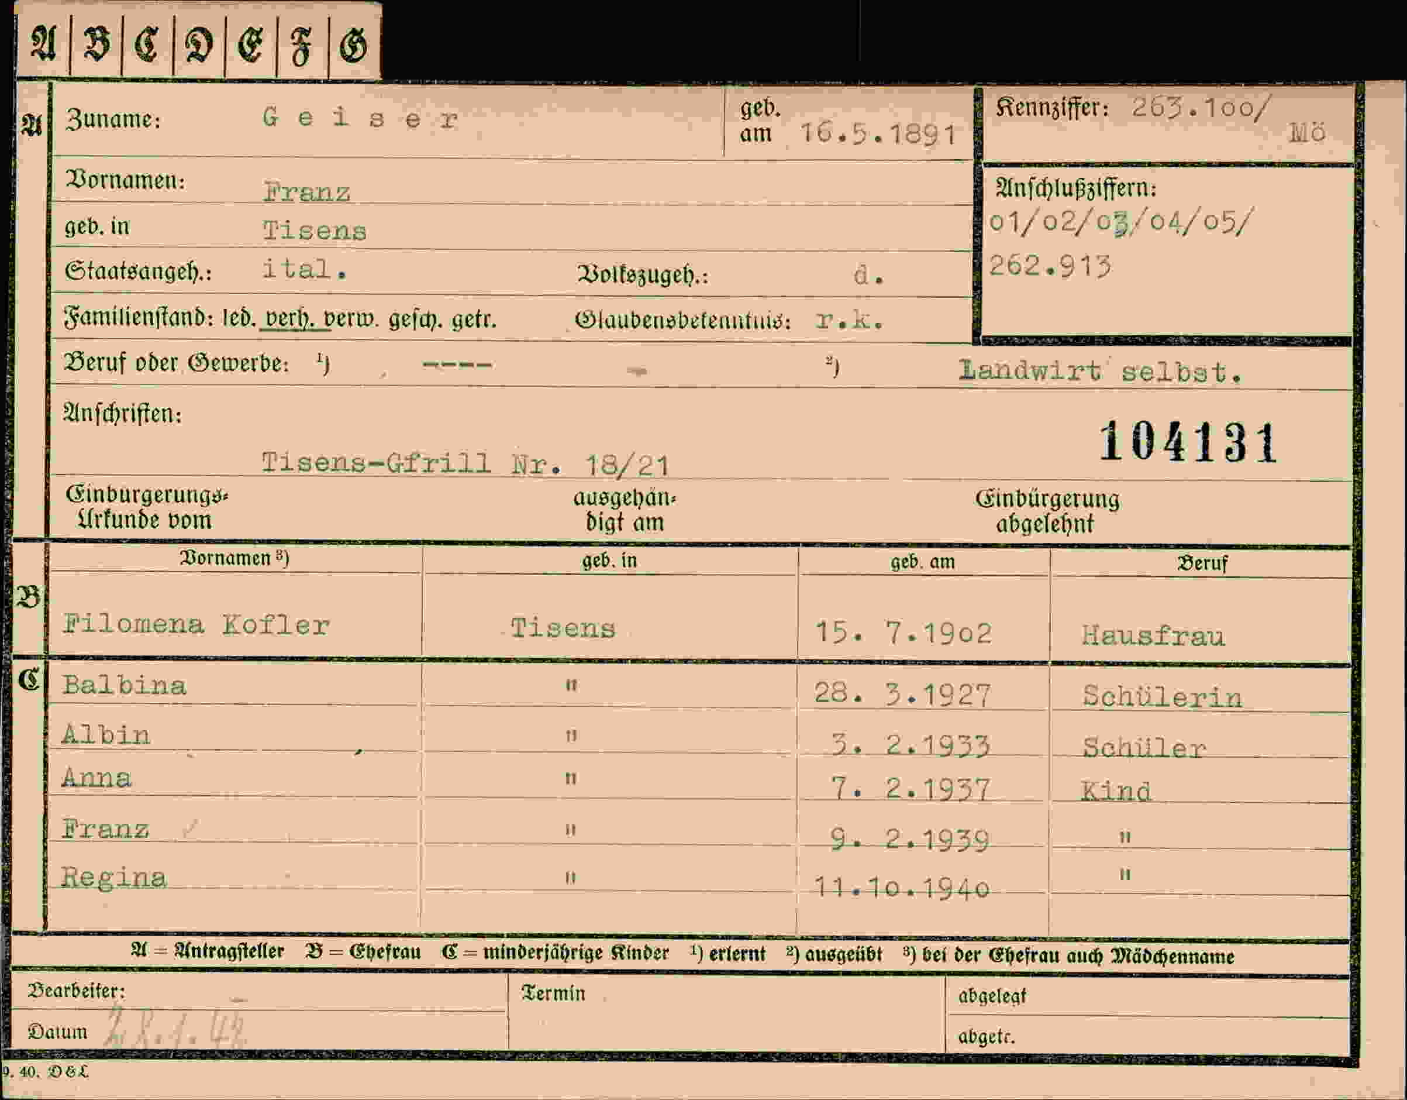Viewport: 1407px width, 1100px height.
Task: Click the value 01/02/03/04/05/
Action: 1121,222
